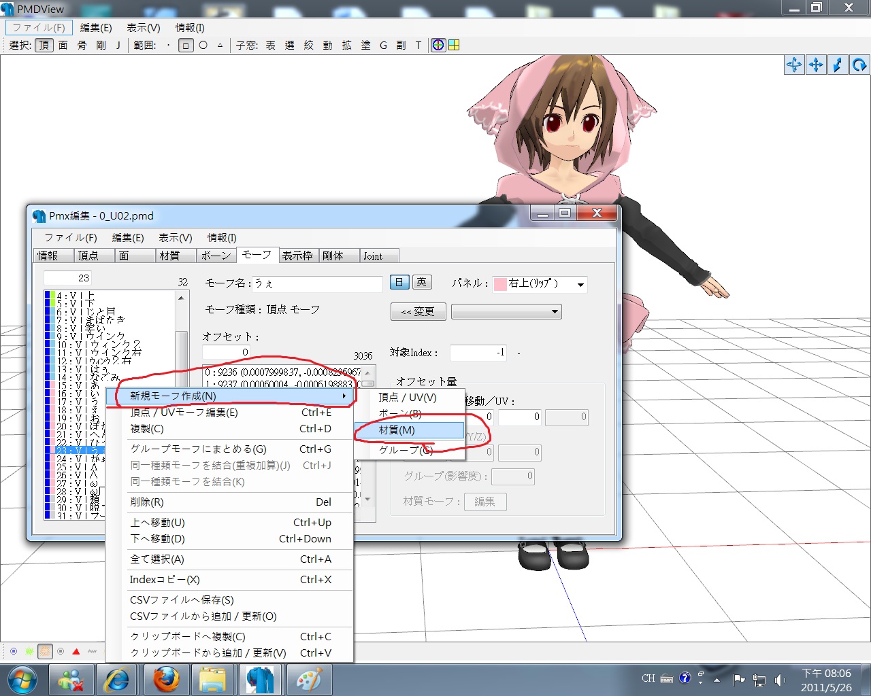Open PMDView 表示(V) menu
Screen dimensions: 871x696
pyautogui.click(x=144, y=28)
